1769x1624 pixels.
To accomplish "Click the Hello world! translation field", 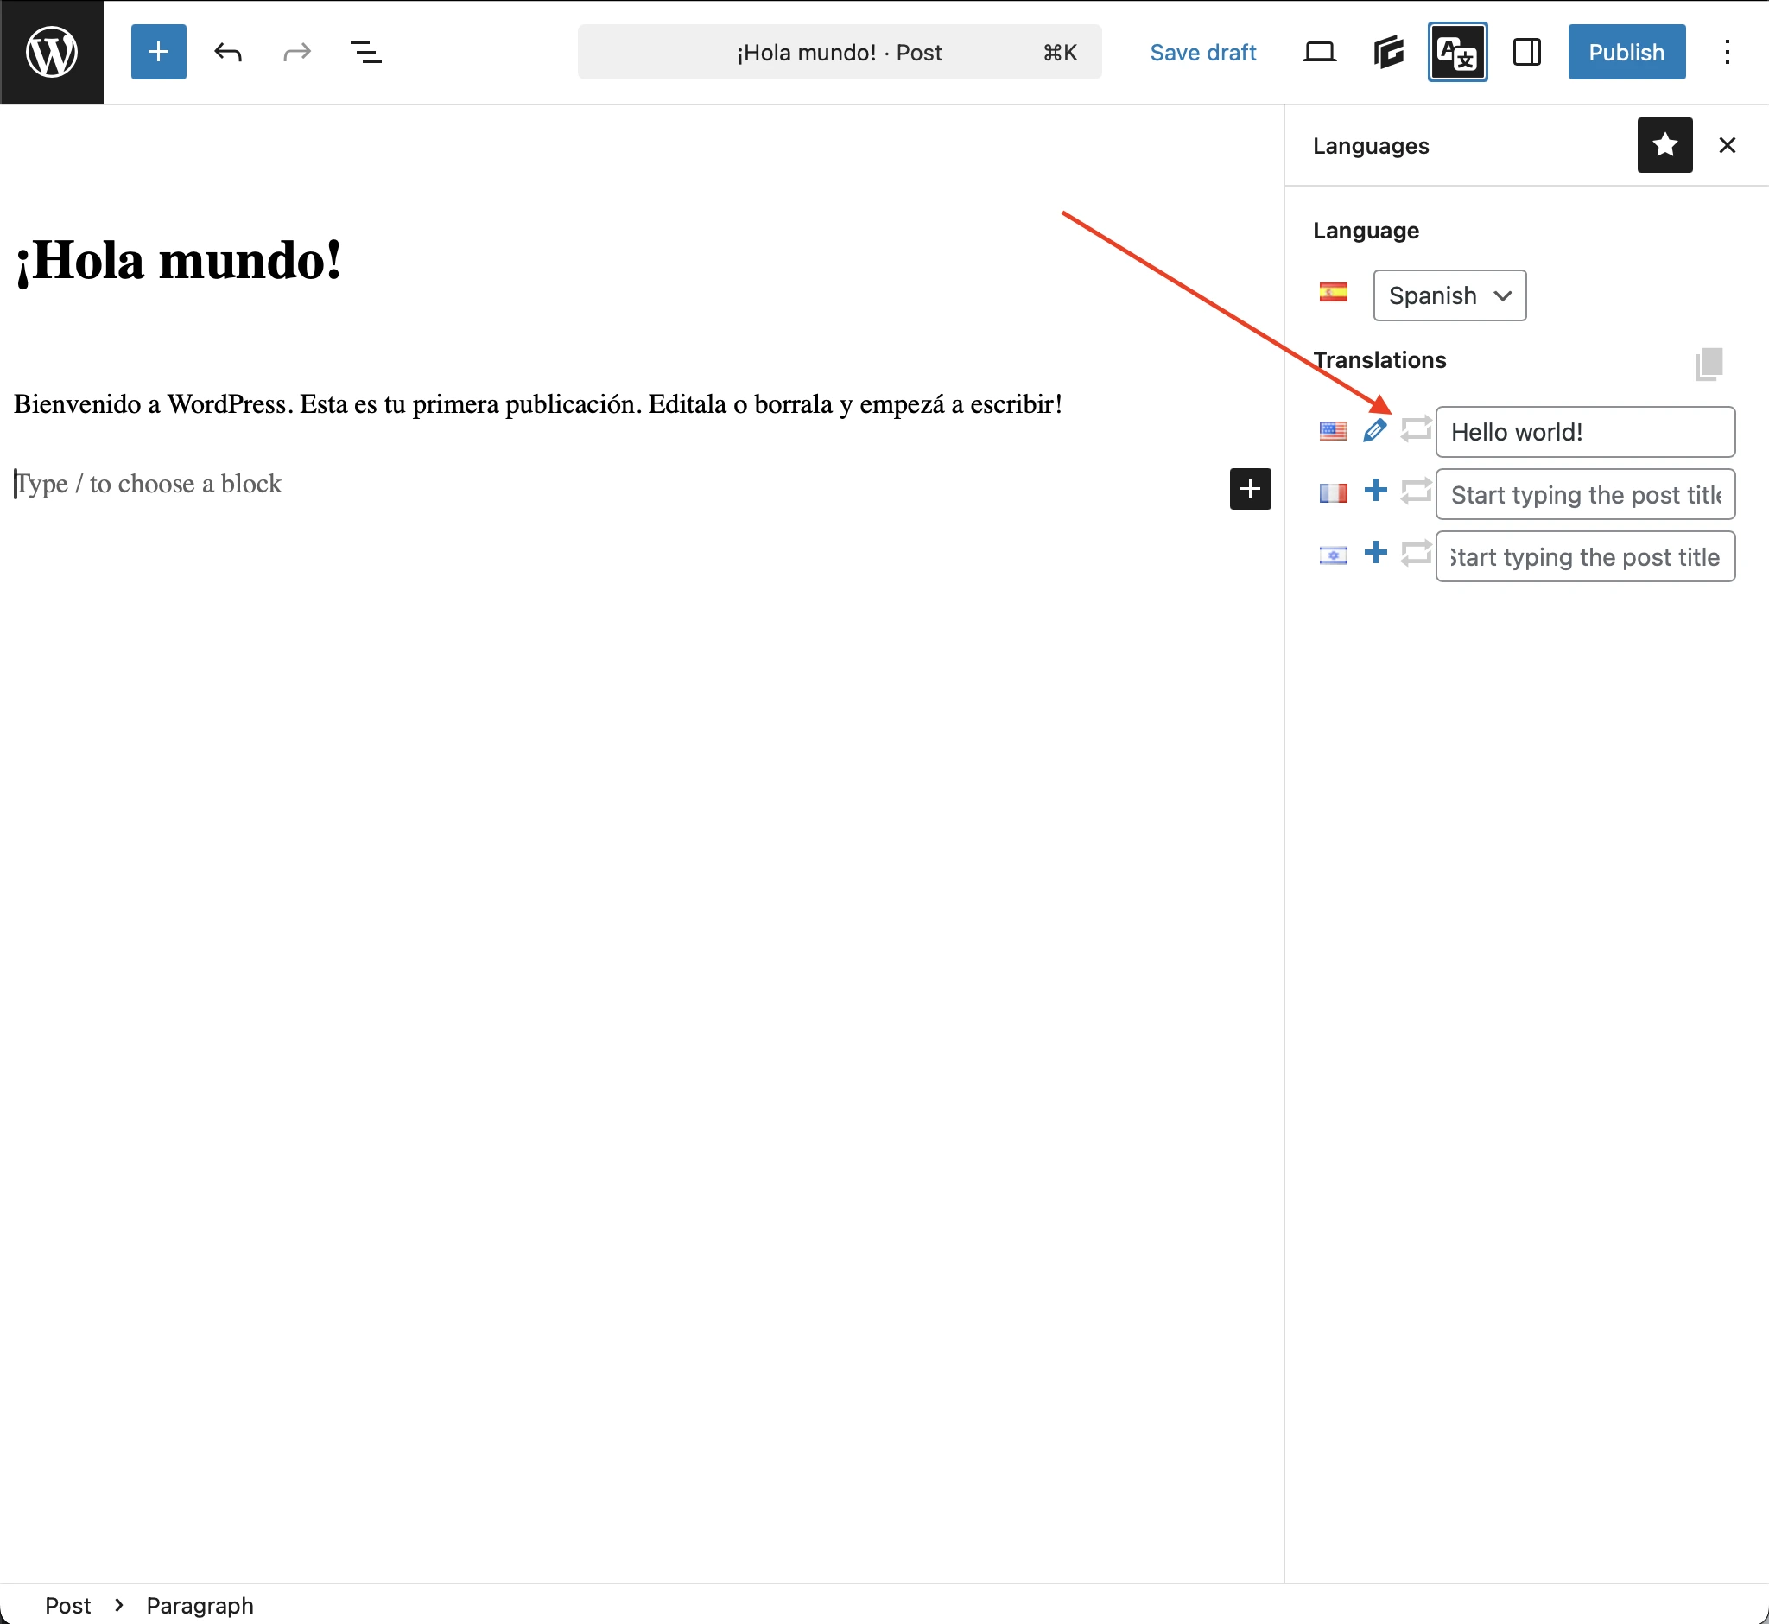I will (x=1583, y=432).
